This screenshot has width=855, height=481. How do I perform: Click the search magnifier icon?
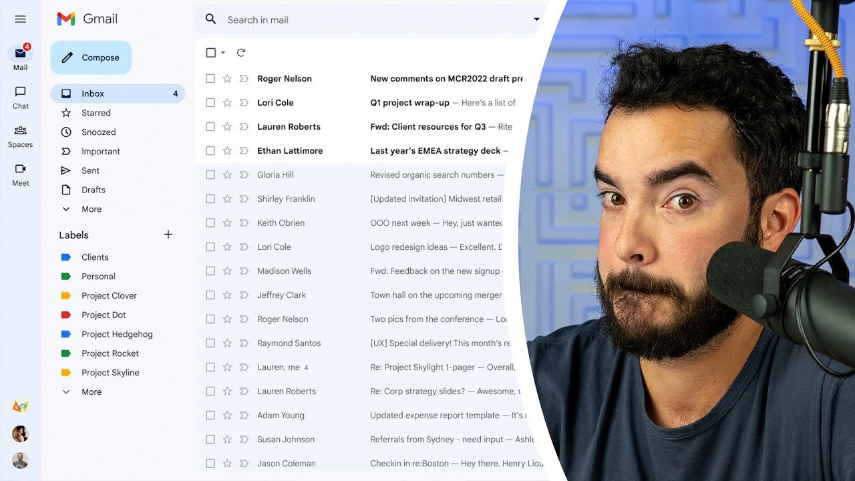click(x=210, y=19)
